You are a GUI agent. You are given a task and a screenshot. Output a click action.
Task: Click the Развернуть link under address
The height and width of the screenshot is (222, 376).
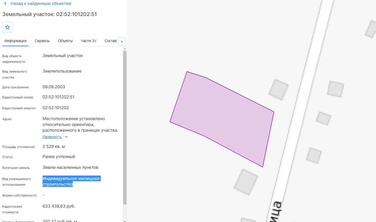point(52,137)
